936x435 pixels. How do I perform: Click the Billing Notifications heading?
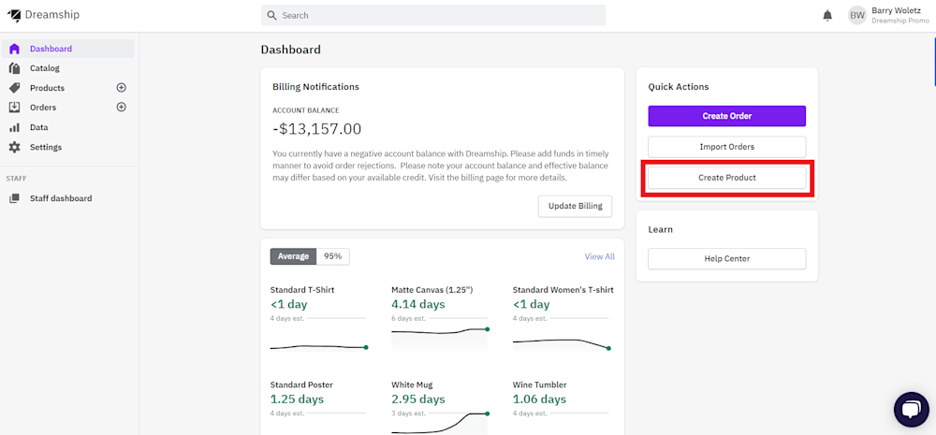click(x=315, y=87)
